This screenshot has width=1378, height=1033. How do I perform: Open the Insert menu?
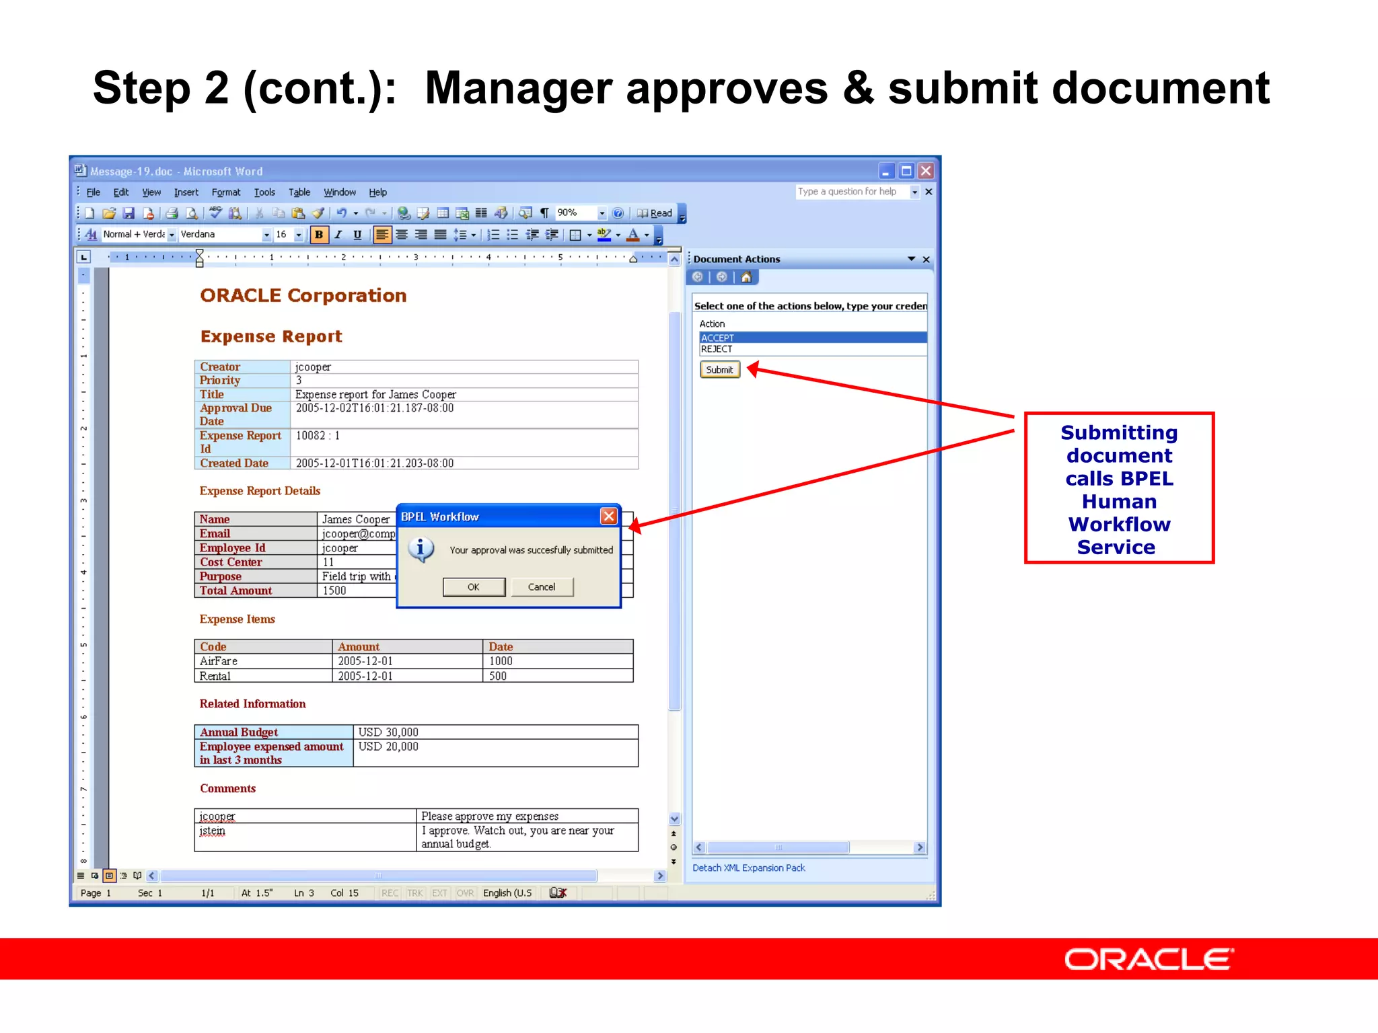click(x=186, y=192)
